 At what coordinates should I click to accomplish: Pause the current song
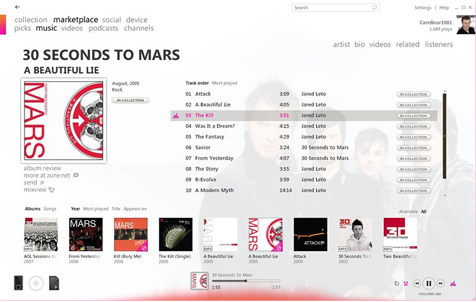coord(429,283)
